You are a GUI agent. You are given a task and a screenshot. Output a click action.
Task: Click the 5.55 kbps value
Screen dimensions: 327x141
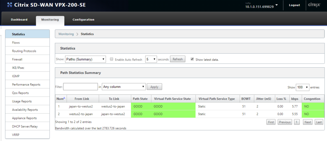tap(294, 114)
